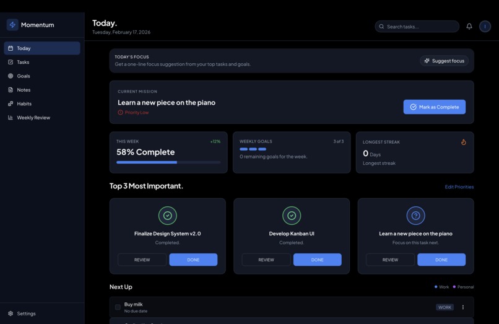The height and width of the screenshot is (324, 499).
Task: Click the magnifier icon in search box
Action: pyautogui.click(x=381, y=27)
